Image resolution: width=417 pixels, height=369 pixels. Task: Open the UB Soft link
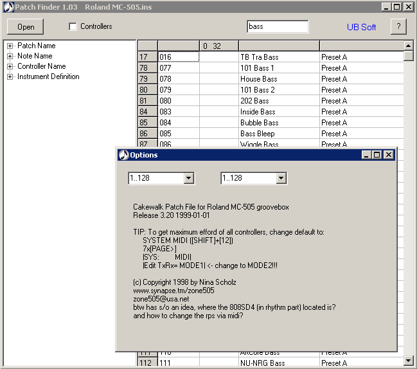(361, 27)
